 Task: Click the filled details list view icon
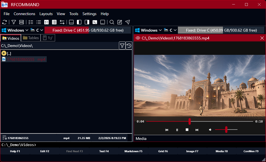54,22
